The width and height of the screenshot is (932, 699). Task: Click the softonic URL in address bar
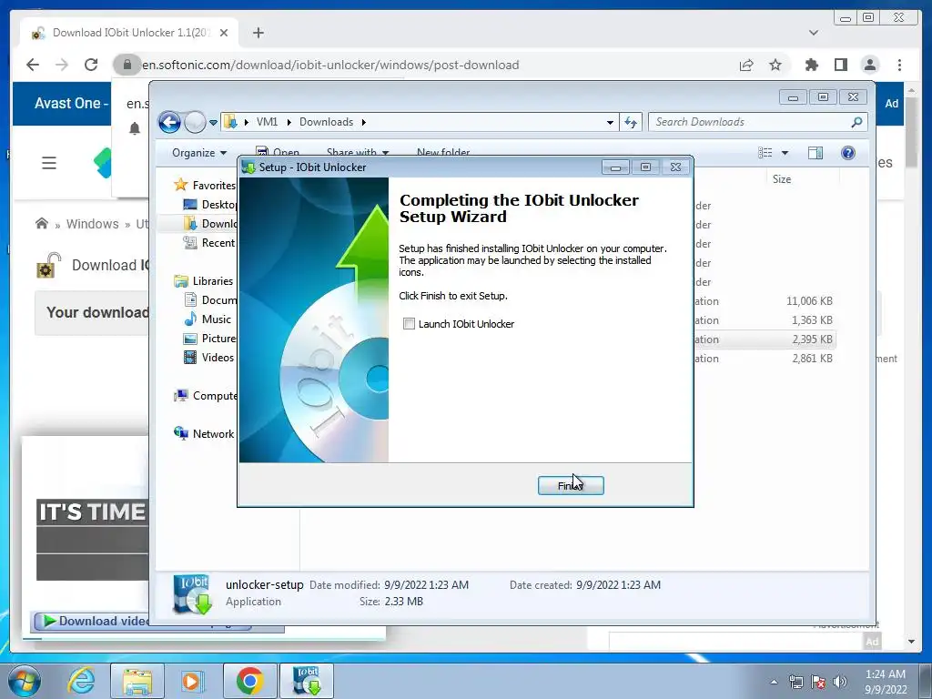pyautogui.click(x=330, y=65)
